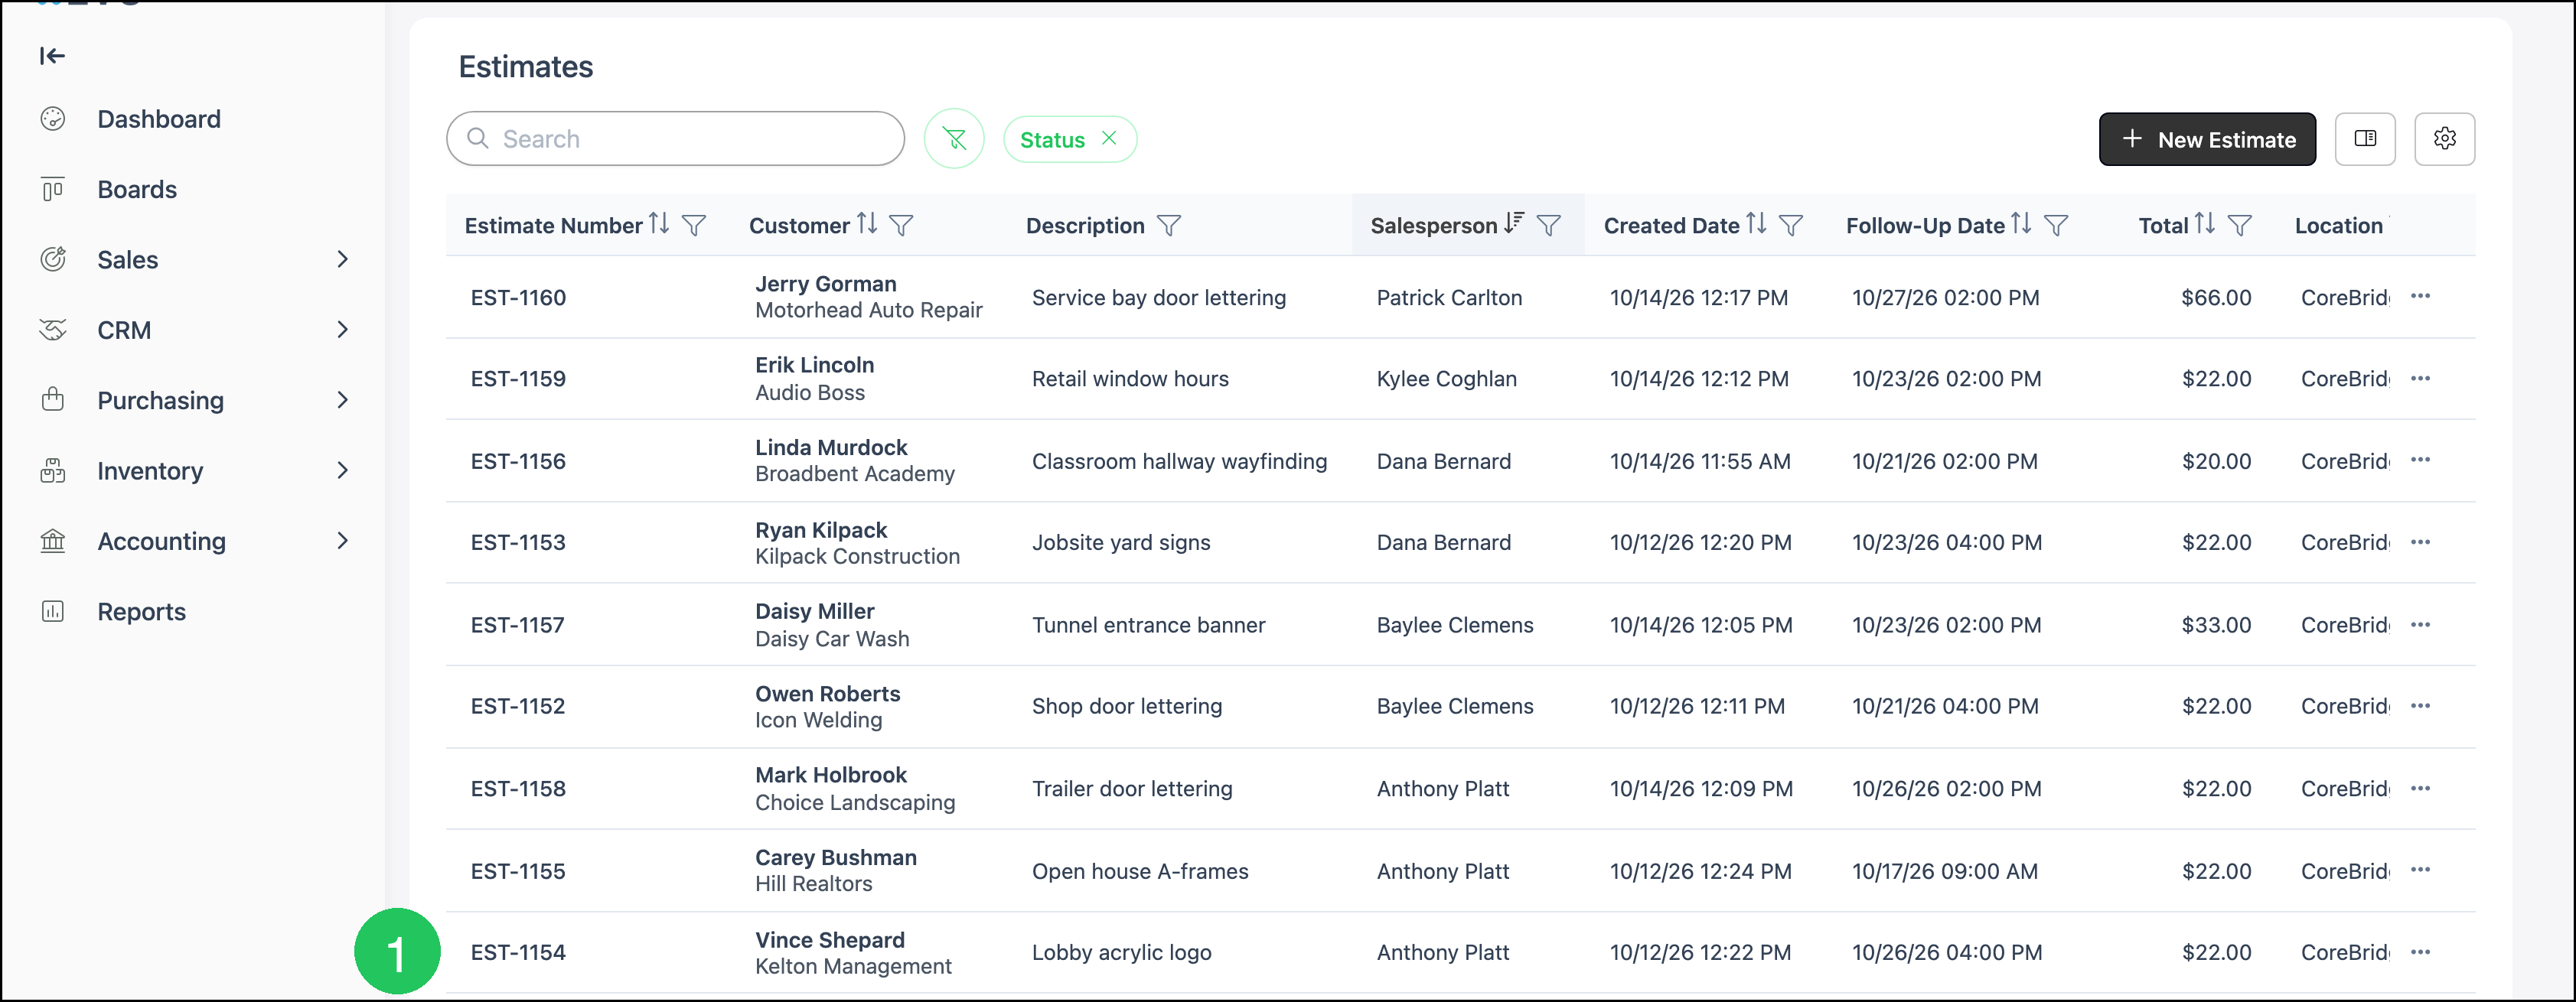Filter the Total column

coord(2240,226)
